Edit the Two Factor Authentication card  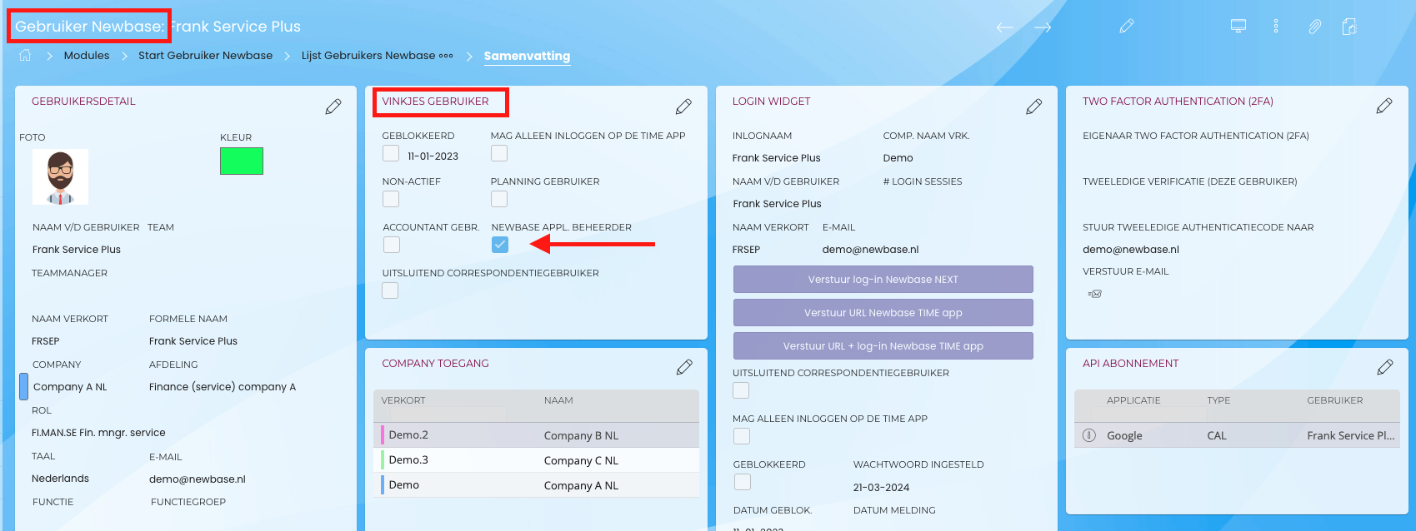tap(1384, 107)
